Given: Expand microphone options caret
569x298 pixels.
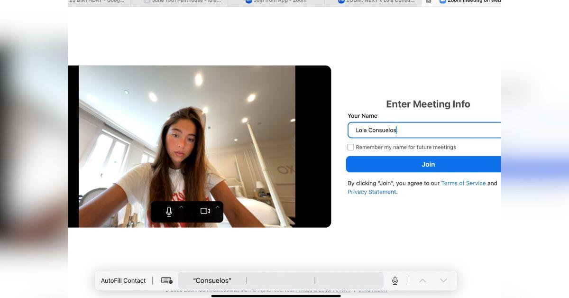Looking at the screenshot, I should point(181,207).
